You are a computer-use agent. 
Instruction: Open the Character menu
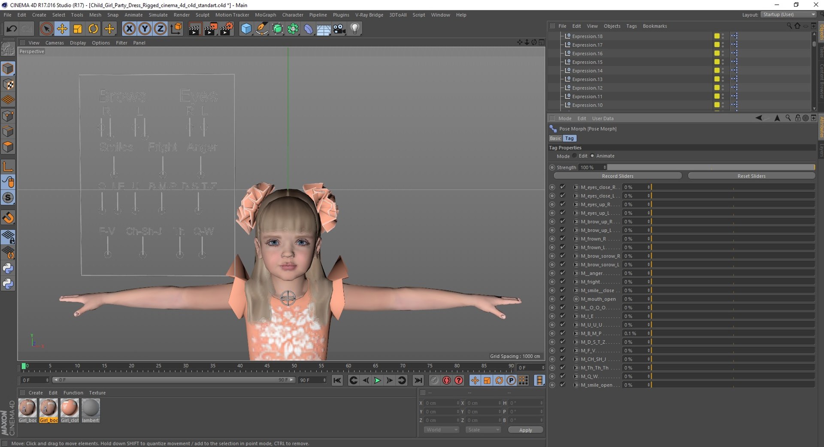tap(293, 15)
